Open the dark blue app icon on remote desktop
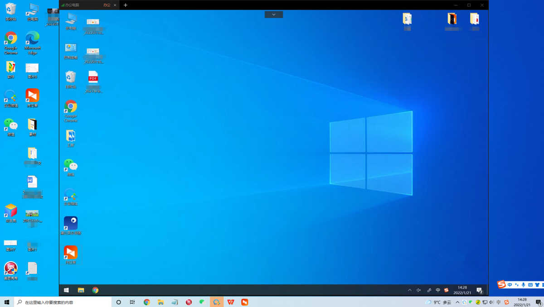 71,223
